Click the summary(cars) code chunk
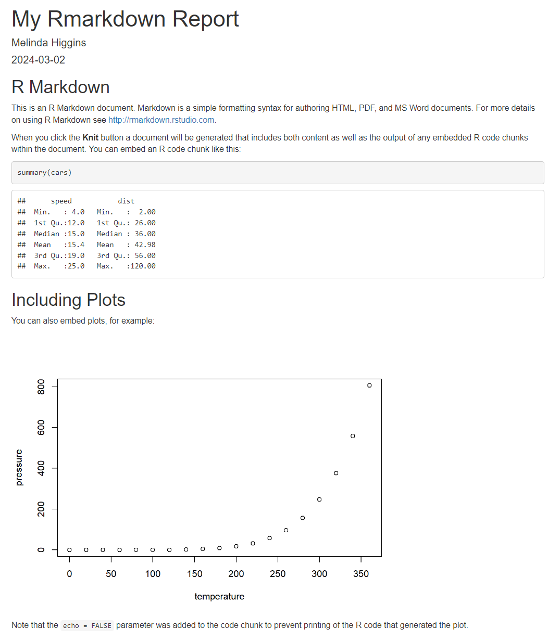 [45, 173]
